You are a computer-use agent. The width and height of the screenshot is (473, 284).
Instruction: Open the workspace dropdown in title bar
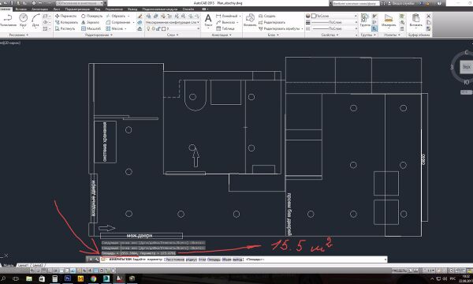tap(80, 3)
